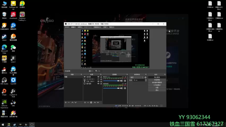Open Pokémon Trading Card desktop icon

22,16
